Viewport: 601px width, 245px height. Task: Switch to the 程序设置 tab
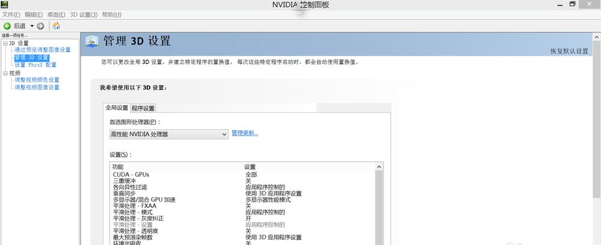(x=143, y=108)
